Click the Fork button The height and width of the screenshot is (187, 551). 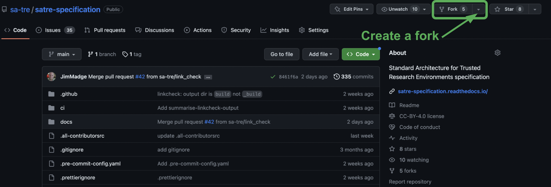point(453,9)
